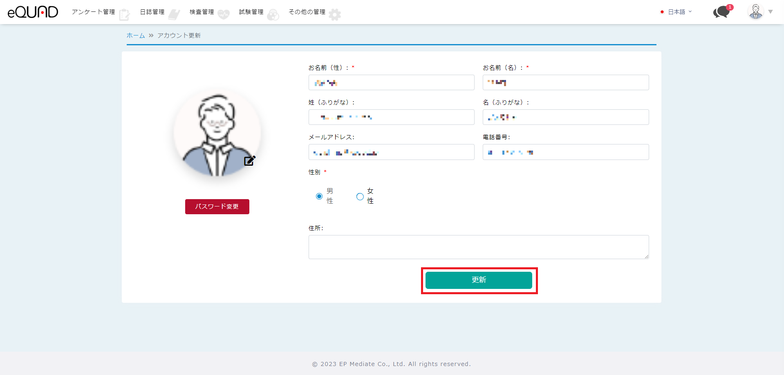Click the user avatar in header
This screenshot has width=784, height=375.
(755, 12)
